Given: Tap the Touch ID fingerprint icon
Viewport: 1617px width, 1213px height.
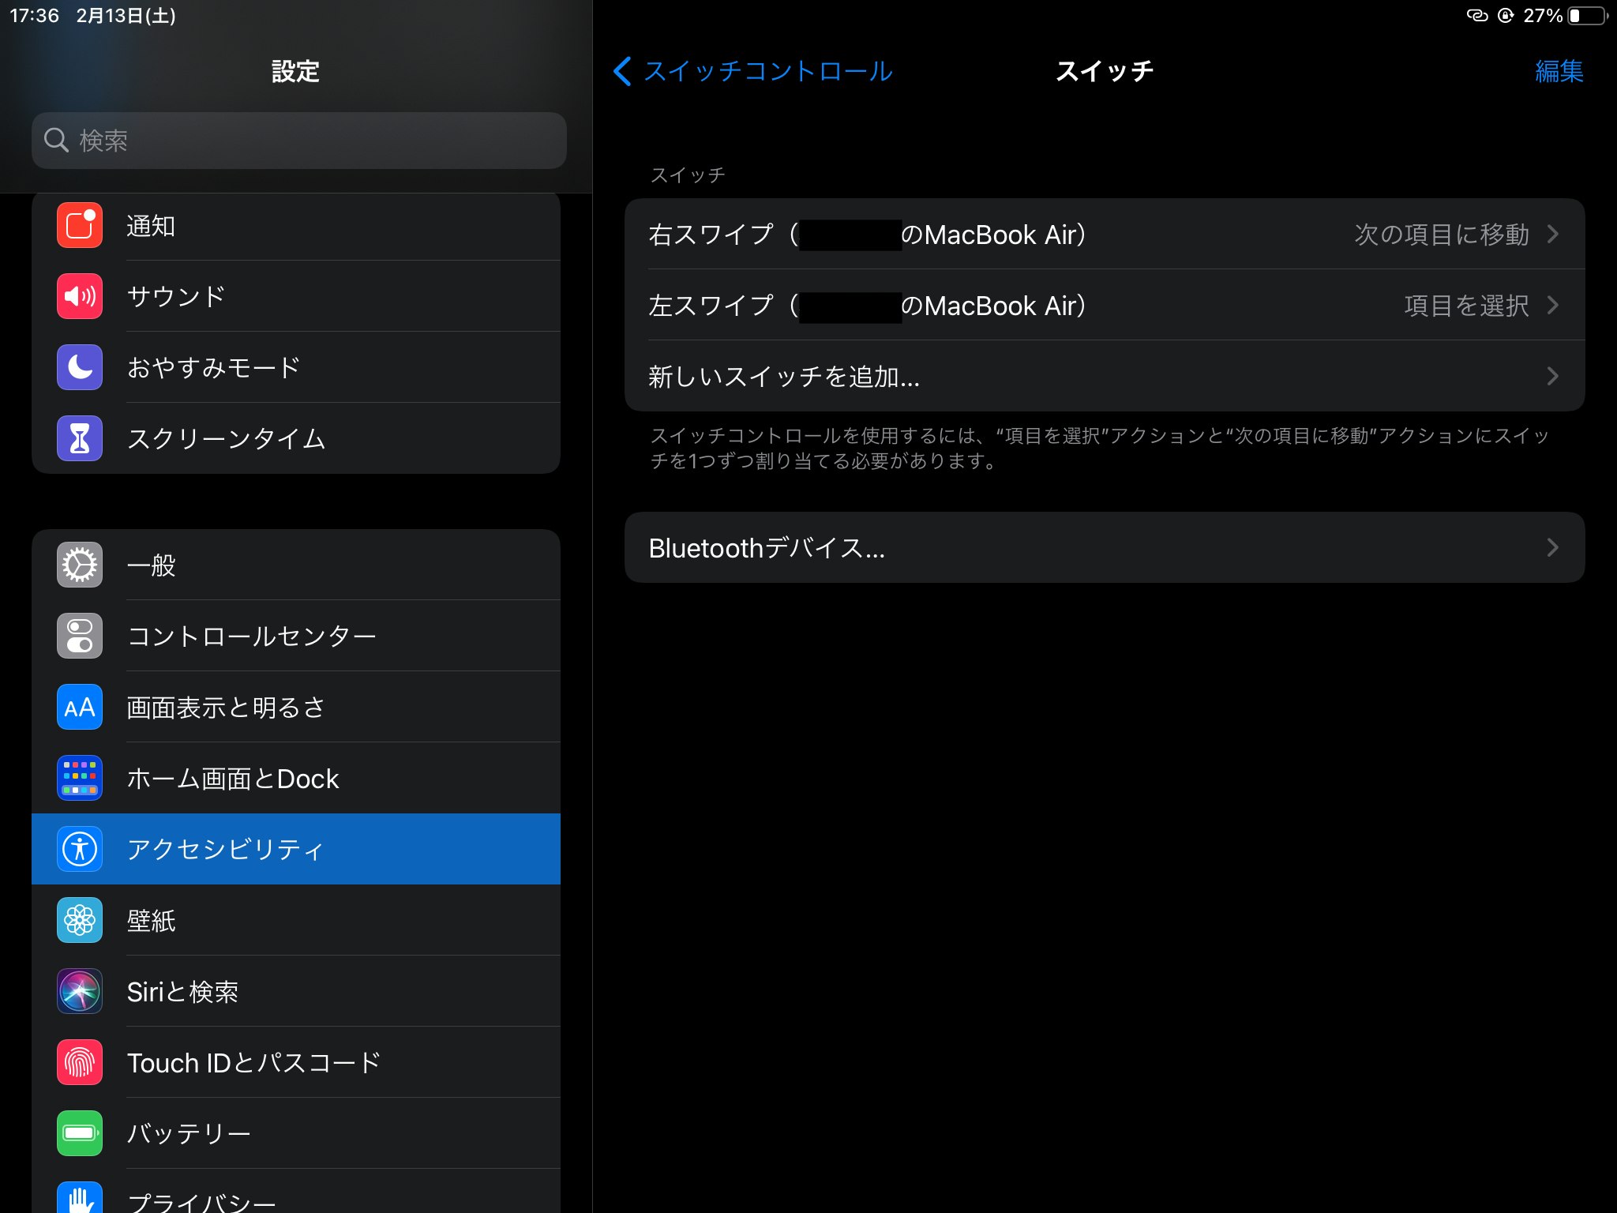Looking at the screenshot, I should 80,1062.
